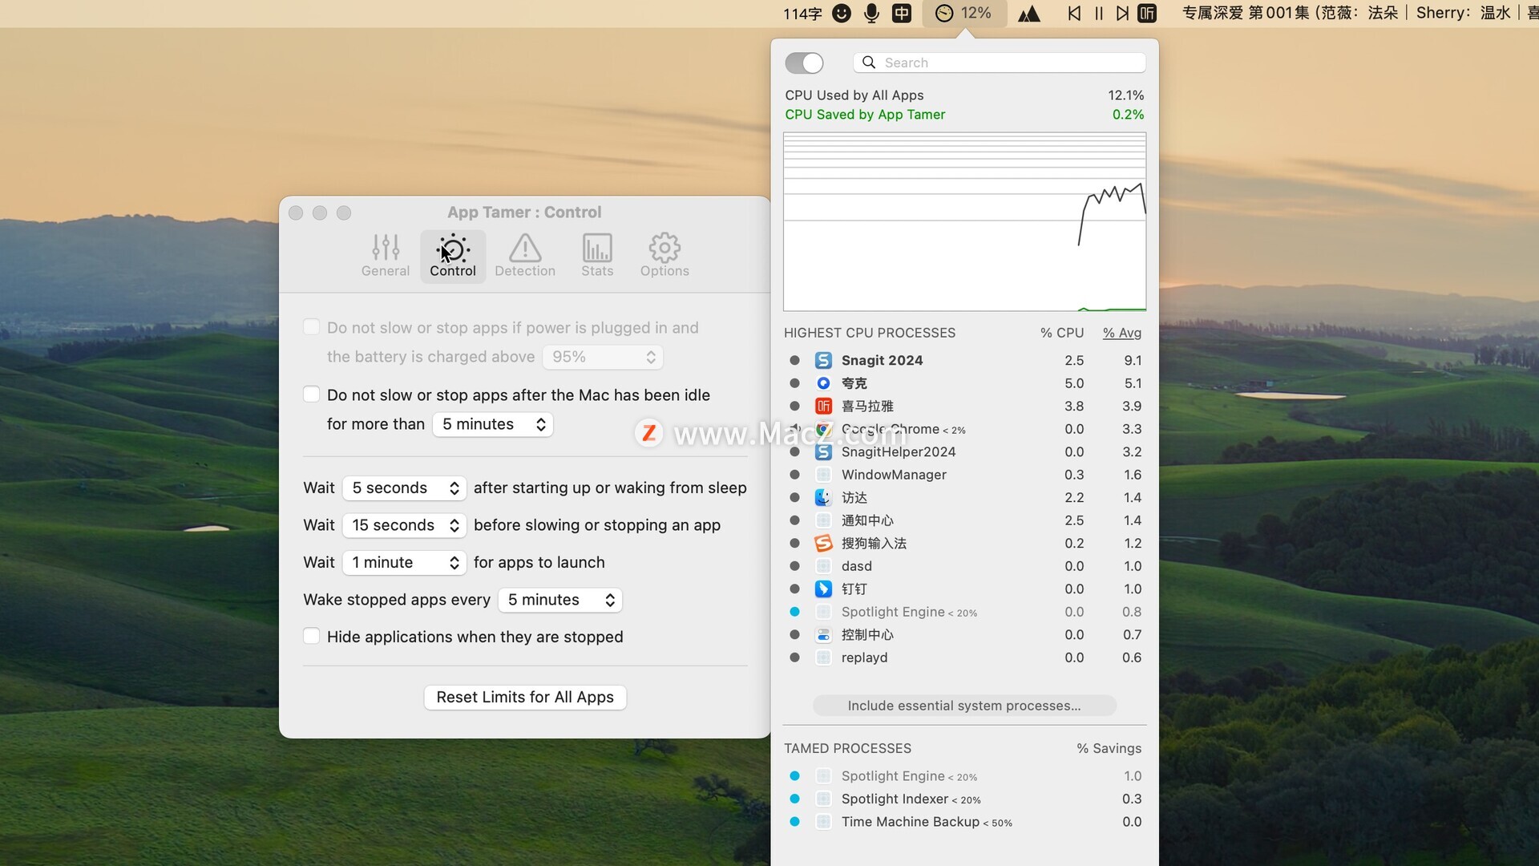Click next track in menu bar

pyautogui.click(x=1123, y=13)
